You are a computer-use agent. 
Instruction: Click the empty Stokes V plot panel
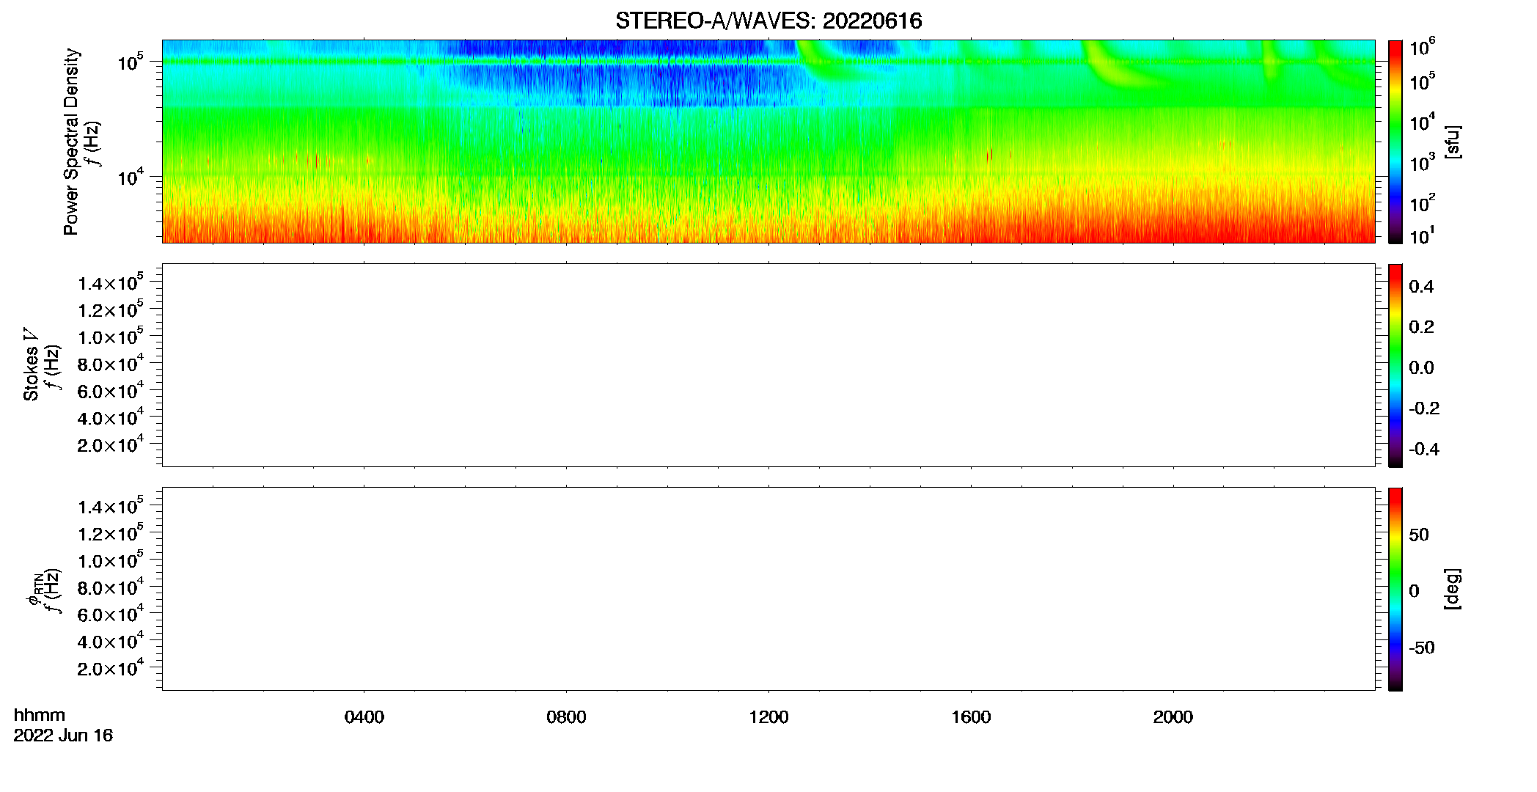[x=768, y=365]
